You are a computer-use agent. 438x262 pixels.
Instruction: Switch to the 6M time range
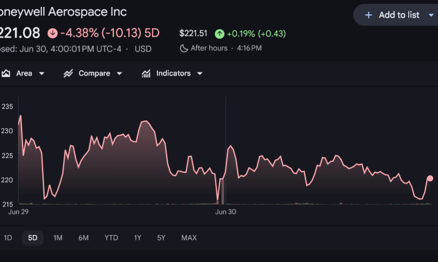[83, 238]
